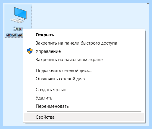
Task: Choose Закрепить на начальном экране
Action: pos(84,60)
